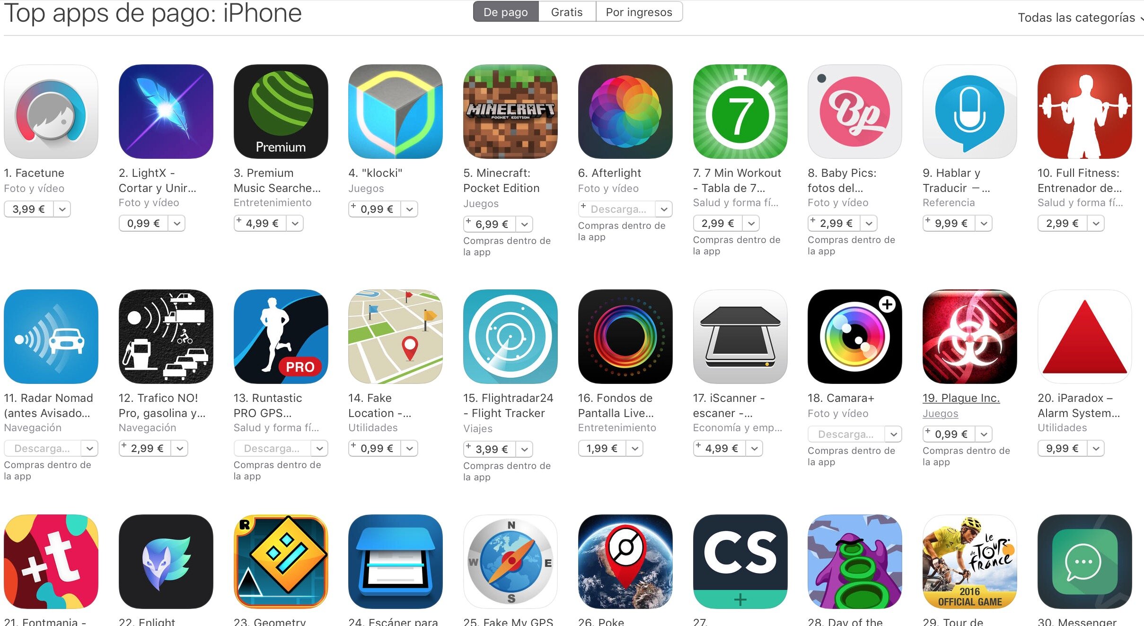The image size is (1144, 626).
Task: Switch to the Por ingresos tab
Action: pyautogui.click(x=639, y=12)
